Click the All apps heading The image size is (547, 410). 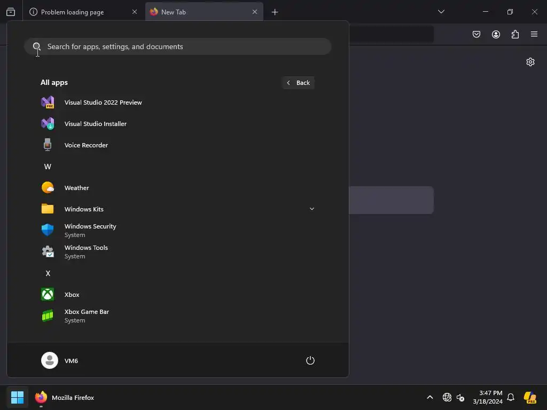54,83
